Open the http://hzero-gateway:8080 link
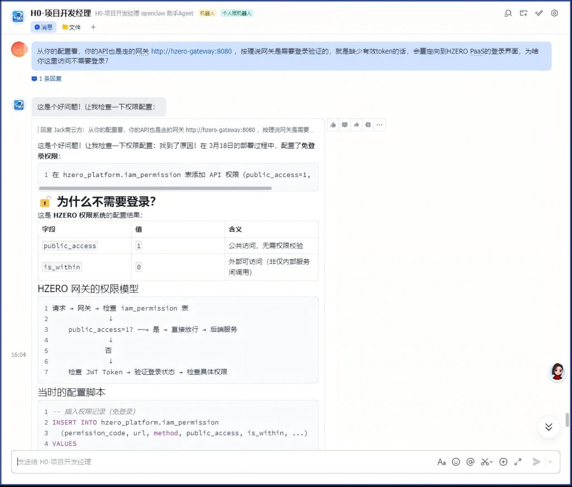Image resolution: width=572 pixels, height=487 pixels. 191,51
